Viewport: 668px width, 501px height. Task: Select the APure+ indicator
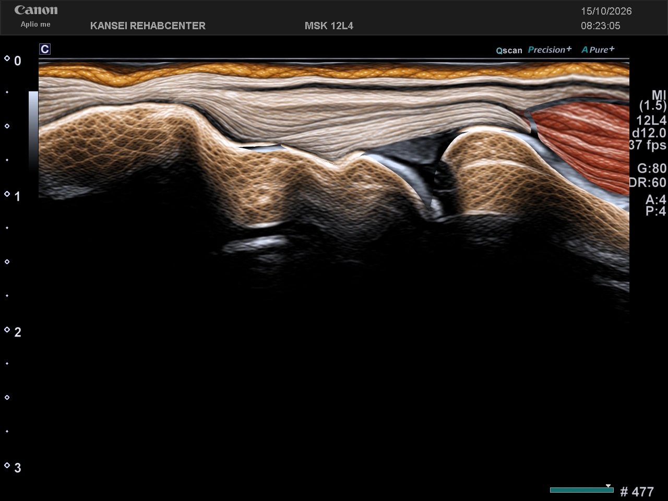tap(598, 50)
